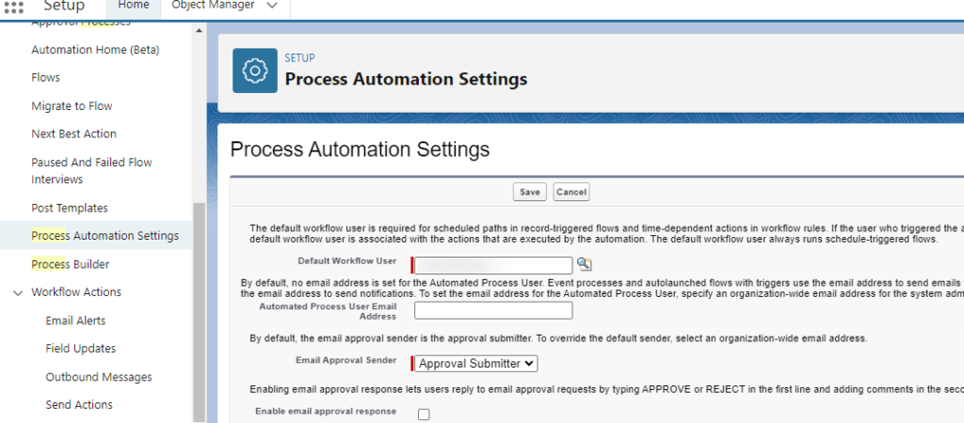Open Field Updates under Workflow Actions

click(x=81, y=349)
